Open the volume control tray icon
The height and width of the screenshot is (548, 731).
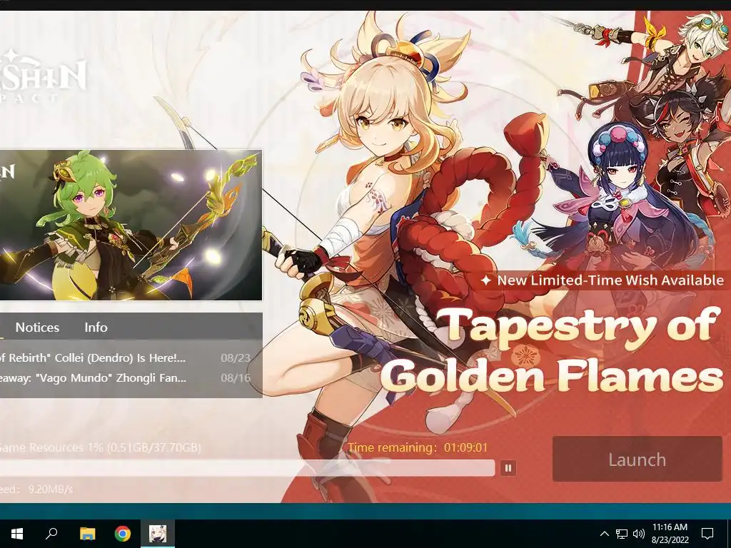tap(639, 534)
